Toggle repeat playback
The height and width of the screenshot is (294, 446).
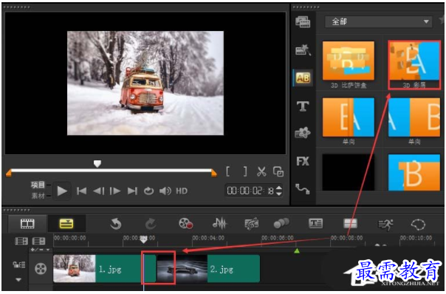click(148, 191)
